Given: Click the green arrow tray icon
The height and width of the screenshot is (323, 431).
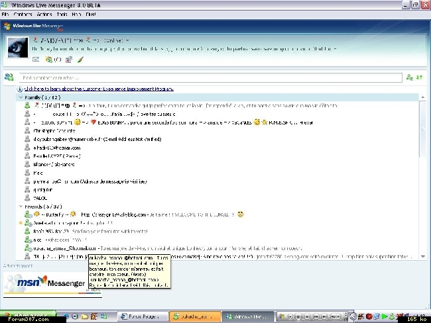Looking at the screenshot, I should pos(385,316).
